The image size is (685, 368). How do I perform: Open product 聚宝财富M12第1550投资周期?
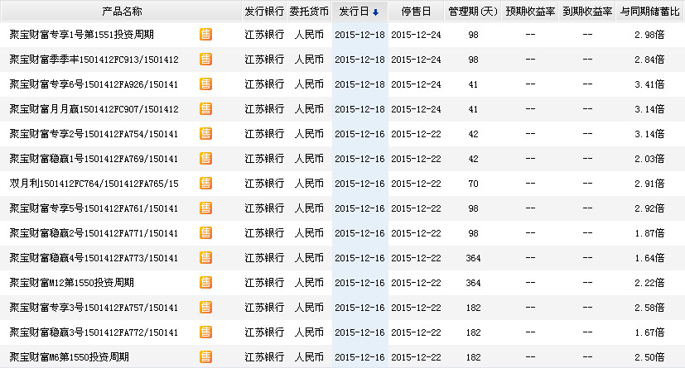click(71, 283)
